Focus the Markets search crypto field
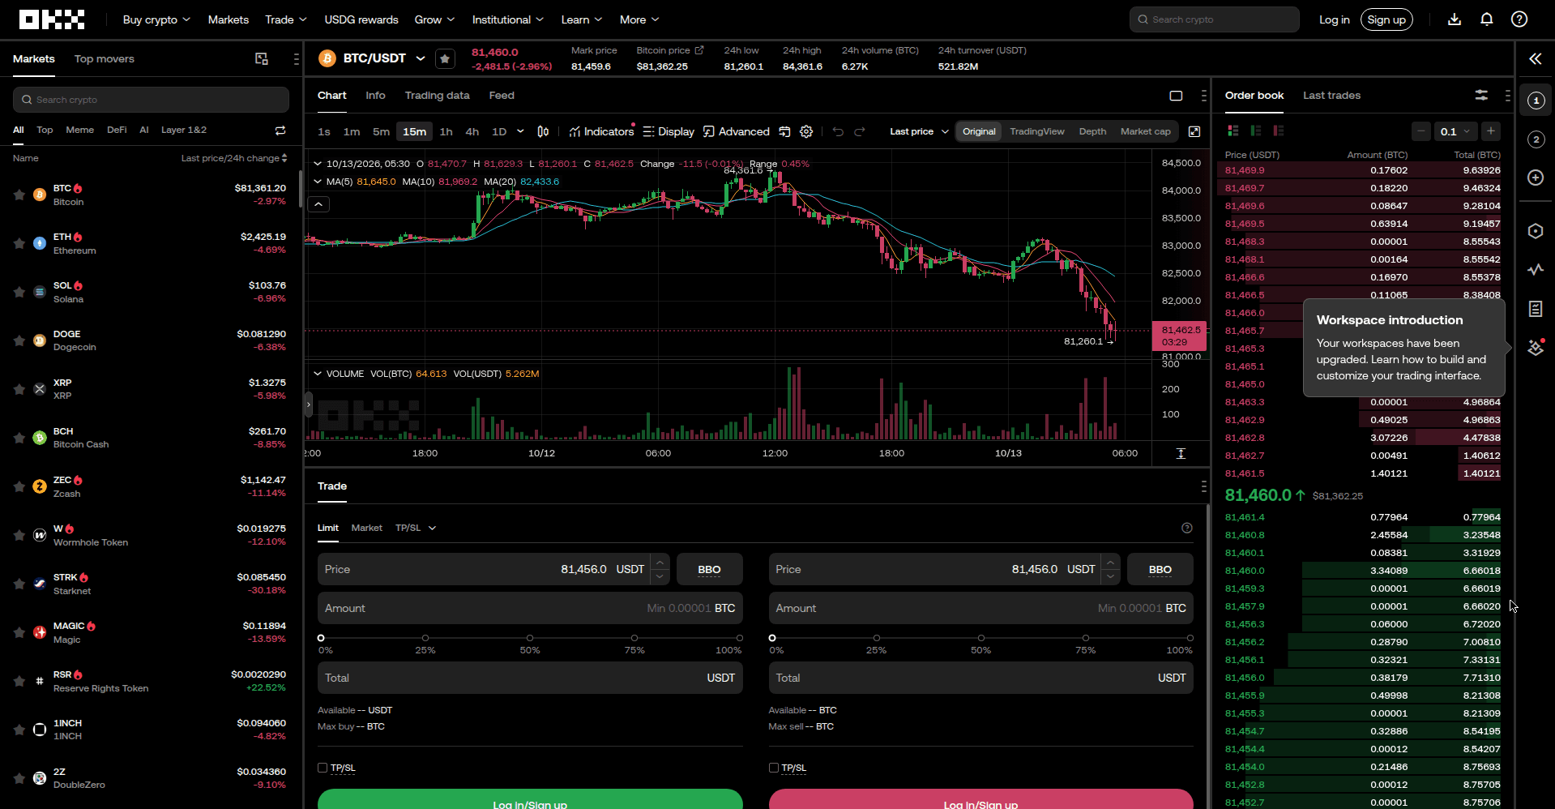1555x809 pixels. pos(151,100)
